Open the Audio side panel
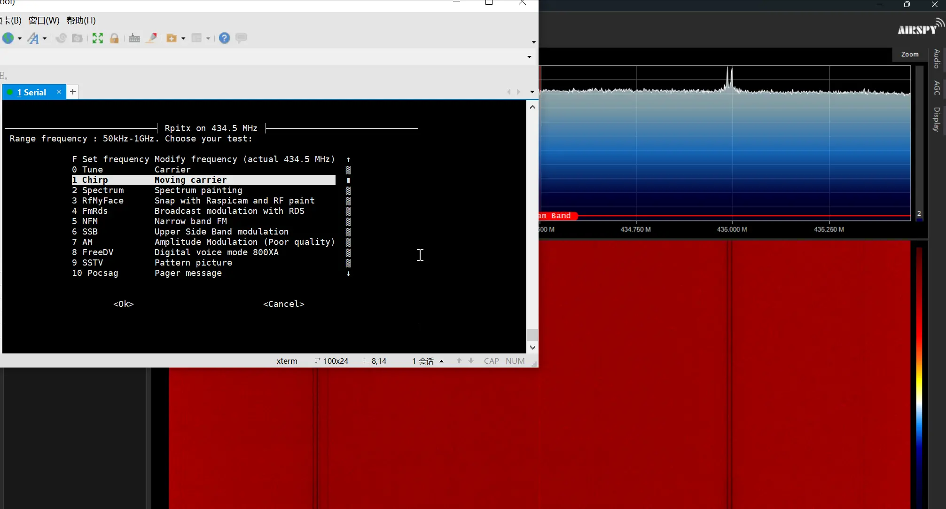Viewport: 946px width, 509px height. [x=937, y=59]
